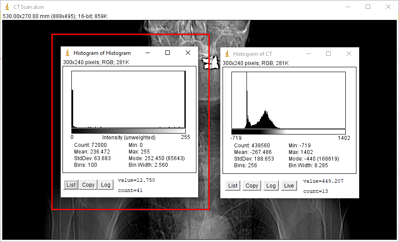The width and height of the screenshot is (399, 242).
Task: Click the left spike in Histogram of Histogram plot
Action: pyautogui.click(x=73, y=108)
